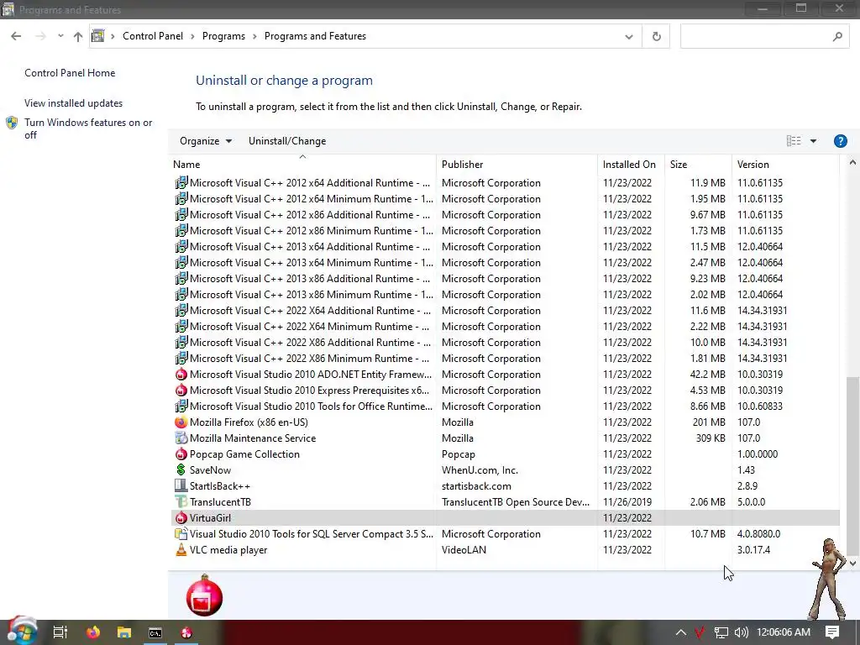Click scrollbar down arrow
This screenshot has width=860, height=645.
click(x=852, y=564)
